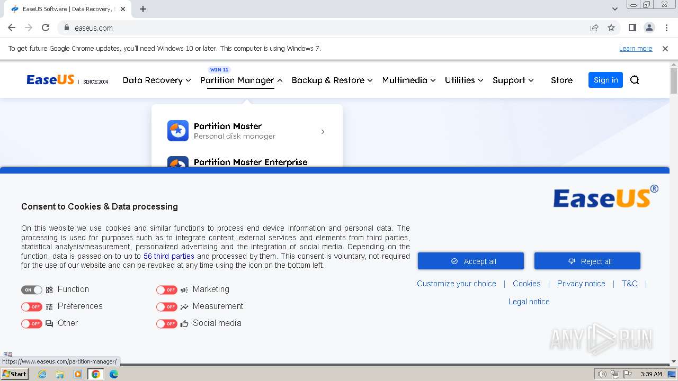Click the Sign in button
This screenshot has height=381, width=678.
click(605, 80)
